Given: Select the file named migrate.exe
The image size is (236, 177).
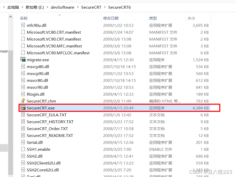Looking at the screenshot, I should [38, 60].
